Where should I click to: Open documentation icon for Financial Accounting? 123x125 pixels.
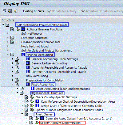click(x=12, y=55)
